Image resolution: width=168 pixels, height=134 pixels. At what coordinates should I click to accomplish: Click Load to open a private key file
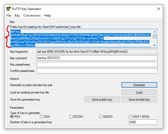[139, 92]
